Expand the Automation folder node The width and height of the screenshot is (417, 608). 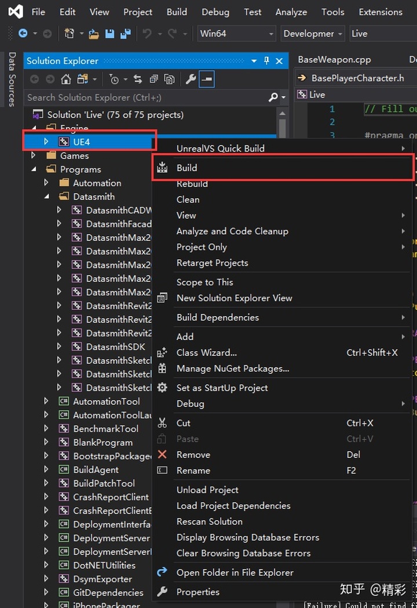pyautogui.click(x=46, y=182)
